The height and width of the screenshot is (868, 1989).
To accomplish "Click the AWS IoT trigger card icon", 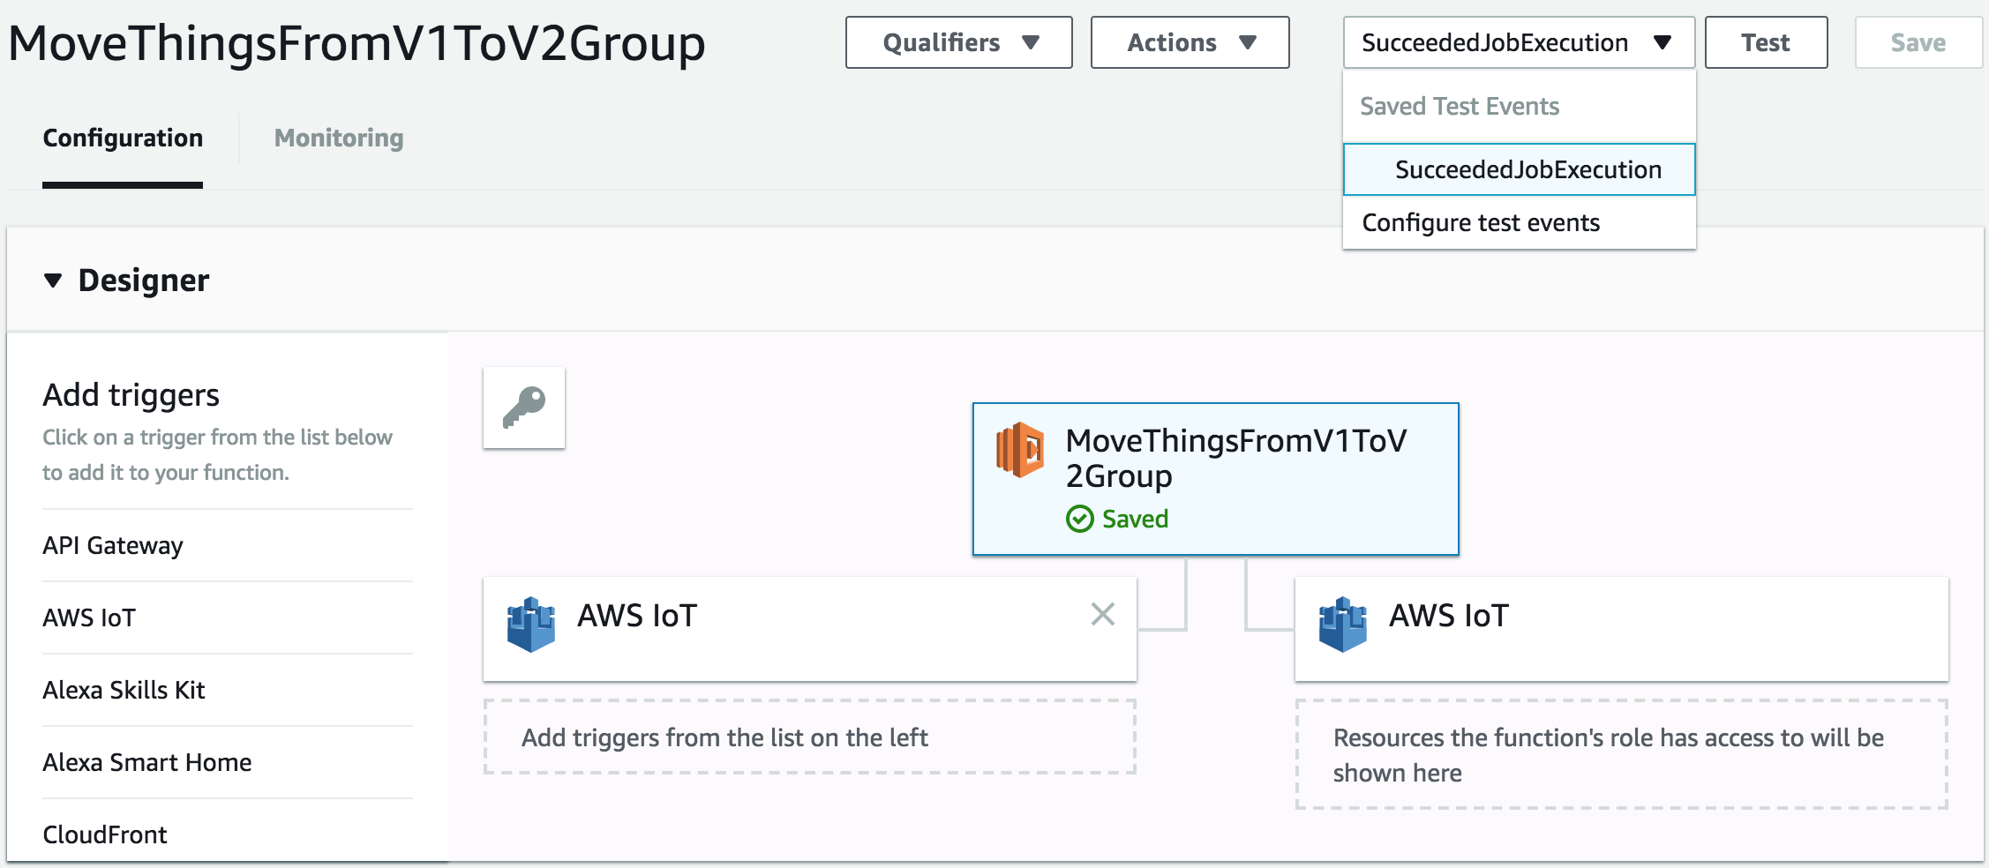I will point(531,625).
